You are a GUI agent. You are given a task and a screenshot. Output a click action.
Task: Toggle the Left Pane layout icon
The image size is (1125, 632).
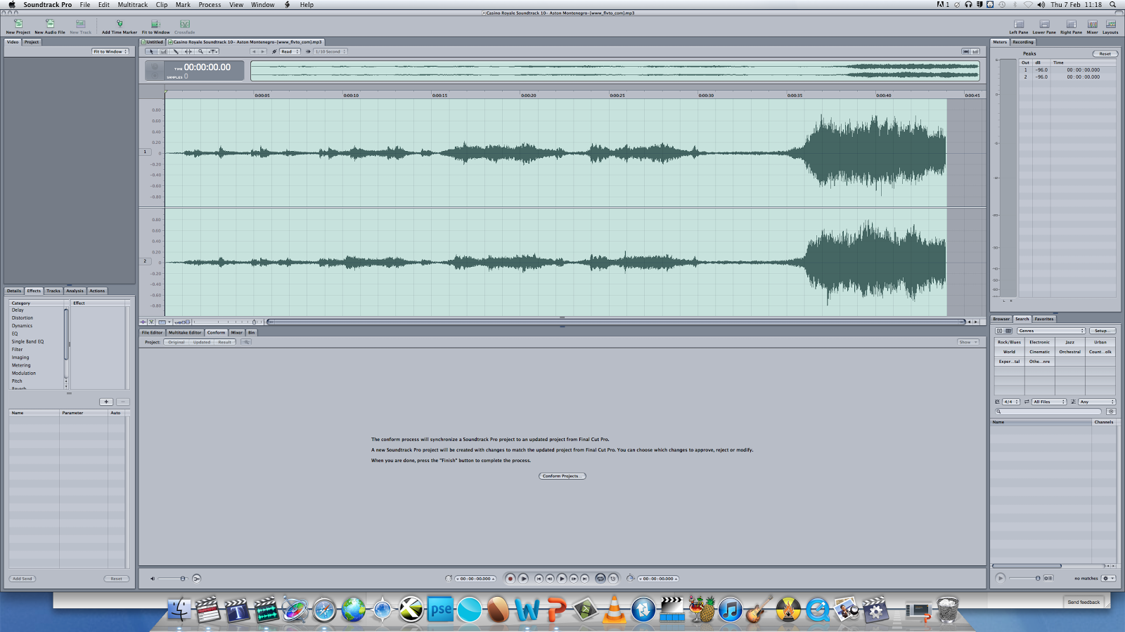pos(1019,27)
